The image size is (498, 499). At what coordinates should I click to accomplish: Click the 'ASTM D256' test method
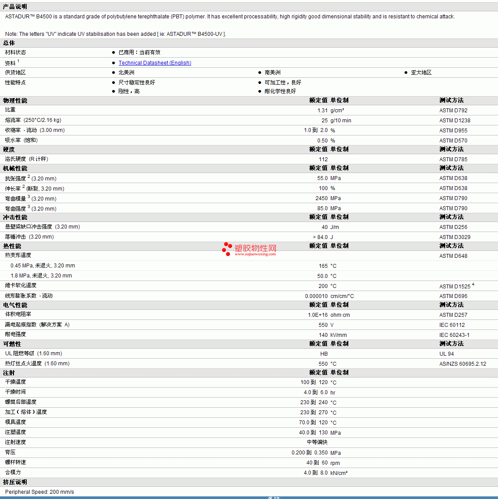tap(453, 227)
